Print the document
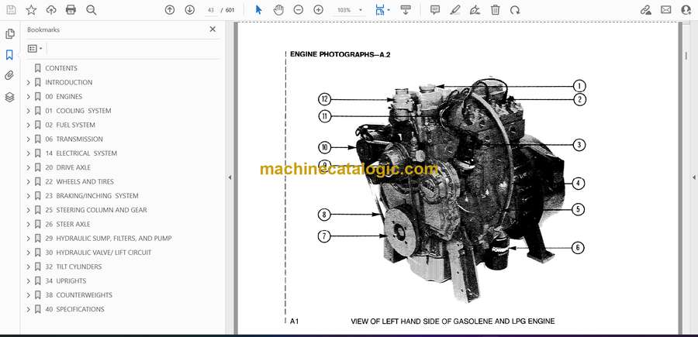The width and height of the screenshot is (698, 337). click(71, 10)
